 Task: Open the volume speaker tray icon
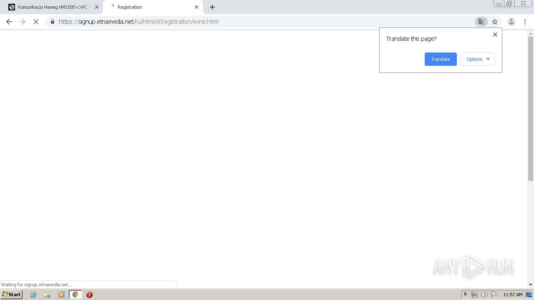[x=484, y=295]
